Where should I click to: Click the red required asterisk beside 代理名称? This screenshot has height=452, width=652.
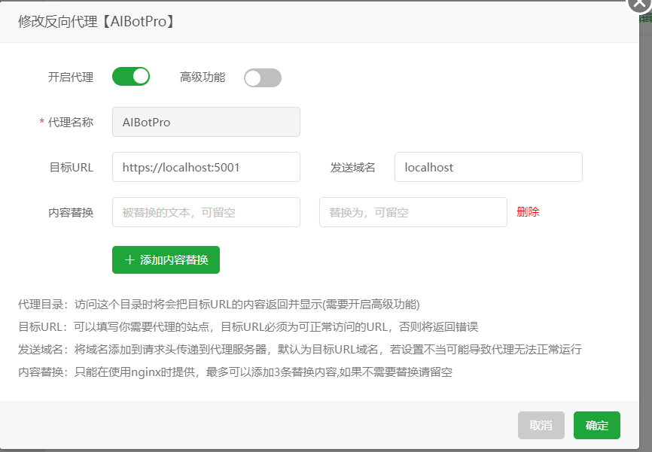click(x=42, y=122)
